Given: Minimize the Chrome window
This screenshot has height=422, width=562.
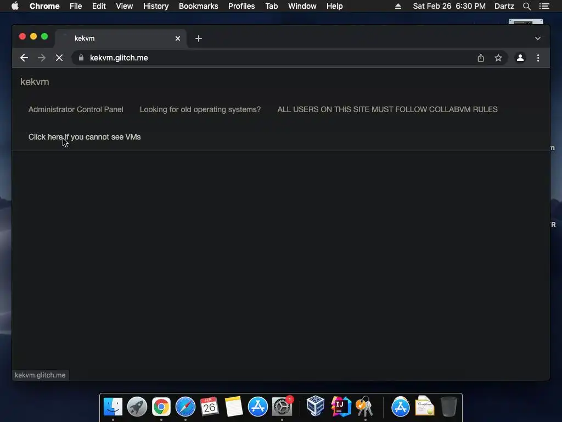Looking at the screenshot, I should pos(33,36).
